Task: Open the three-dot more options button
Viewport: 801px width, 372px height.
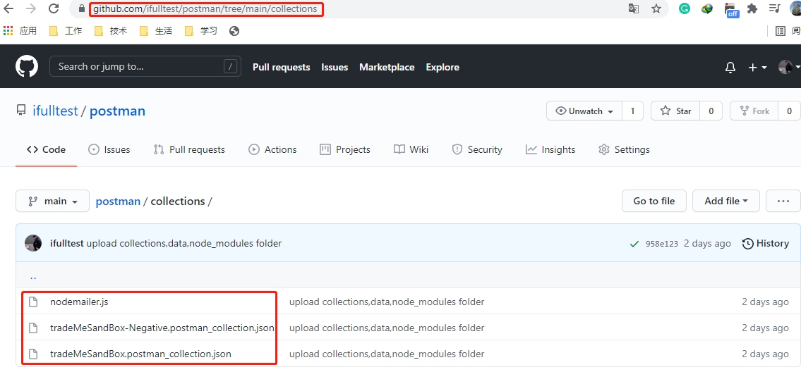Action: click(x=783, y=201)
